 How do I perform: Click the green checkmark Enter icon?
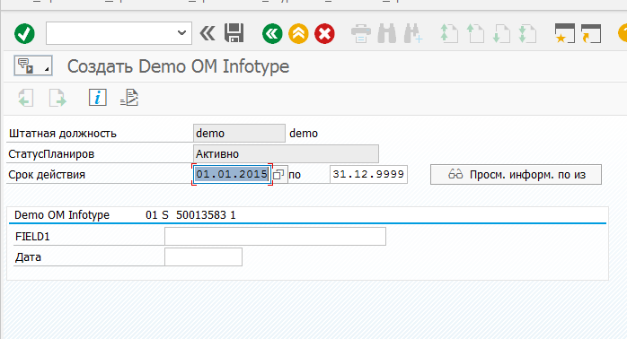tap(24, 33)
